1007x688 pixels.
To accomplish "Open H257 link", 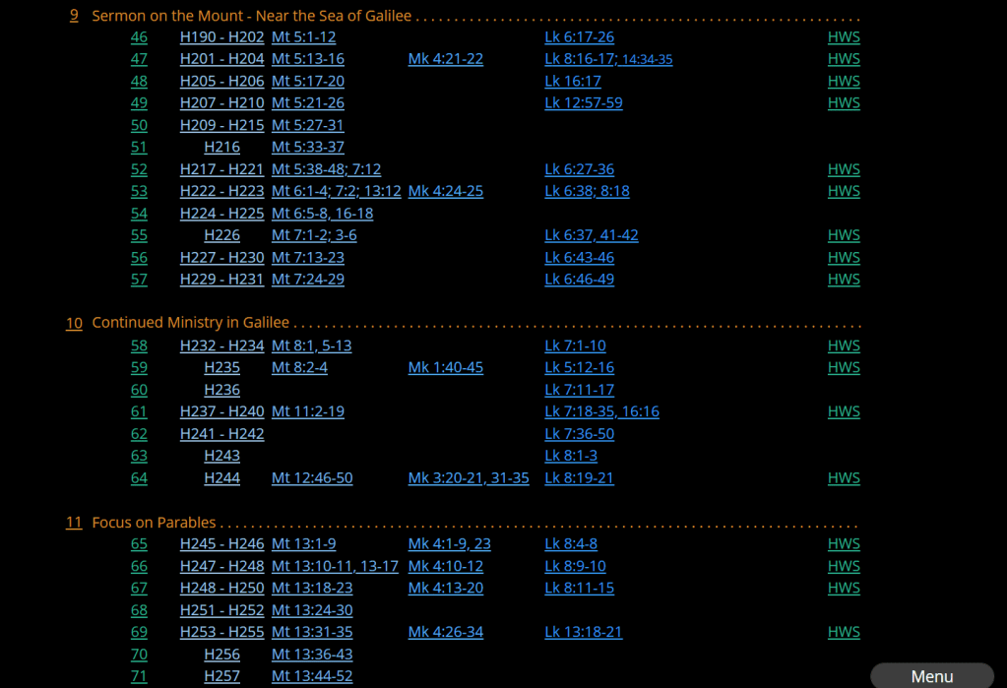I will tap(221, 676).
